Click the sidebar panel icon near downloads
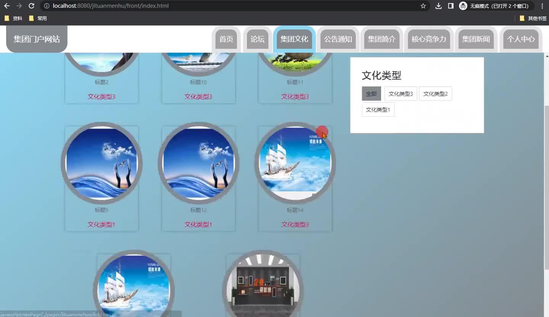 [x=450, y=6]
